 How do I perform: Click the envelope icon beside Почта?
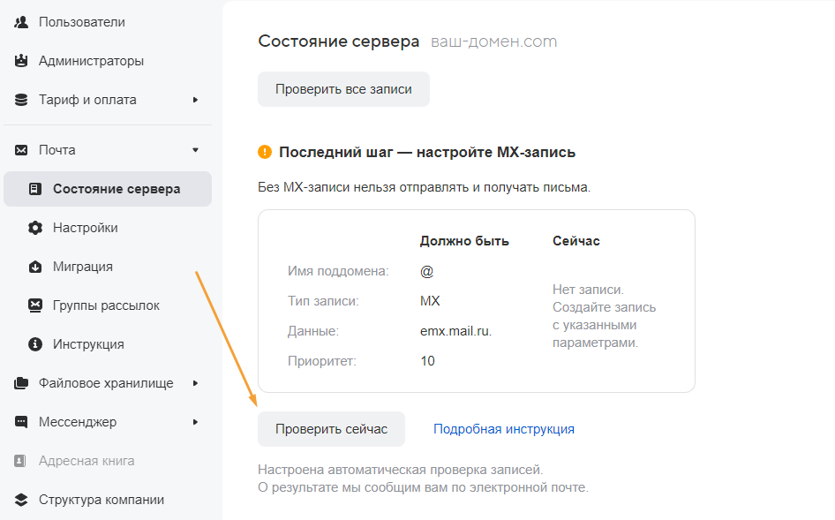click(21, 150)
